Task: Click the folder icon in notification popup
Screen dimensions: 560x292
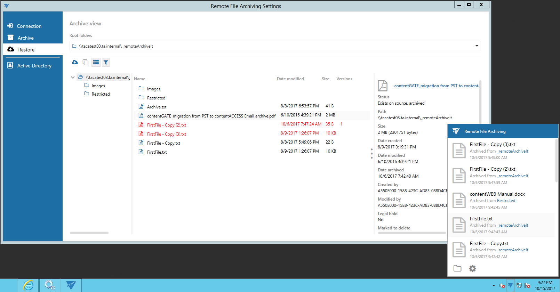Action: coord(457,268)
